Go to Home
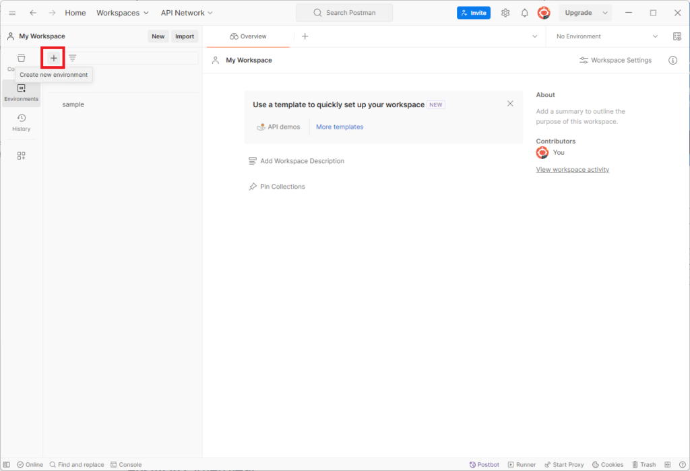 (x=75, y=13)
